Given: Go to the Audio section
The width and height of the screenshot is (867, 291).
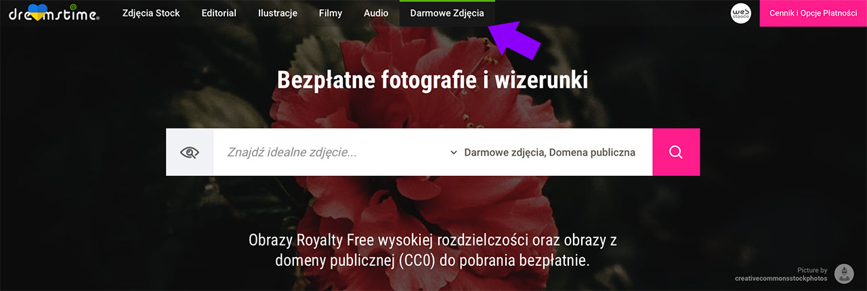Looking at the screenshot, I should [x=376, y=13].
